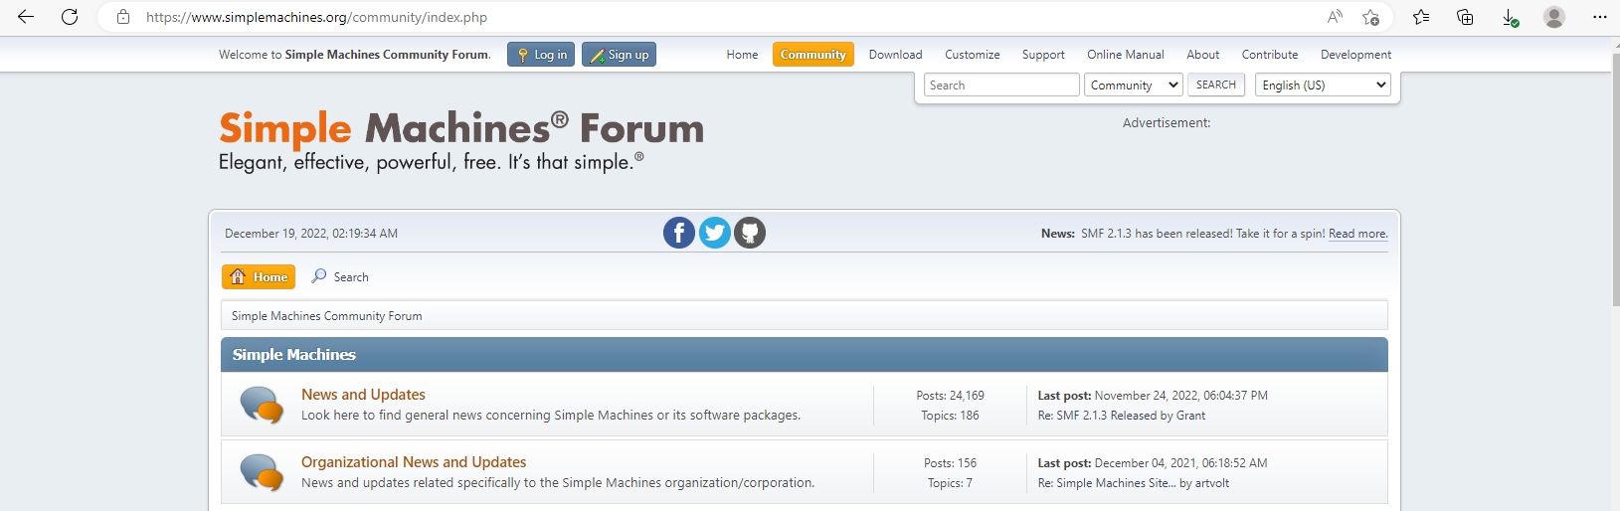The image size is (1620, 511).
Task: Click the Organizational News board icon
Action: 262,472
